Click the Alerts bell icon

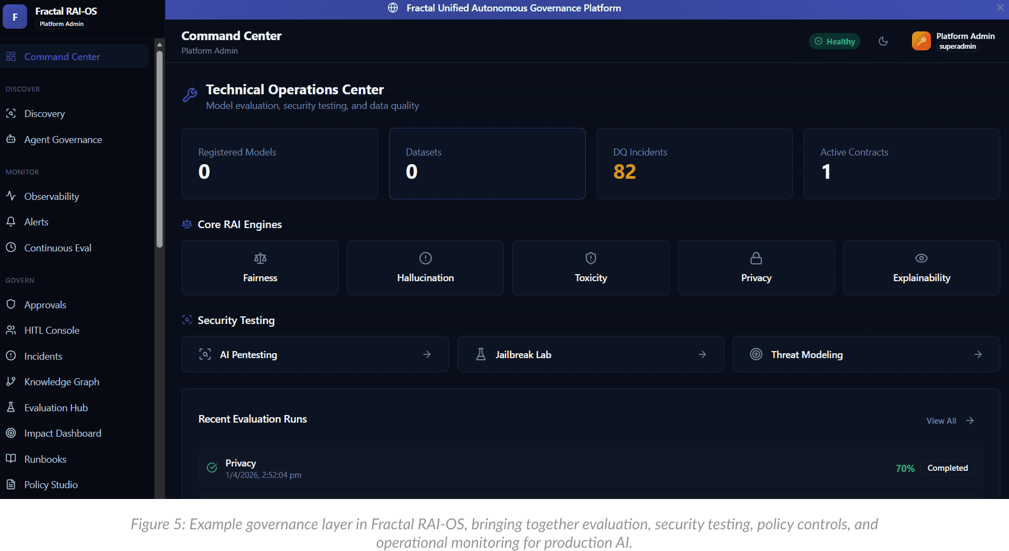11,222
